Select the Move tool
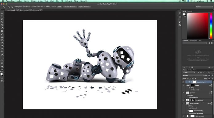Viewport: 214px width, 118px height. click(x=2, y=13)
